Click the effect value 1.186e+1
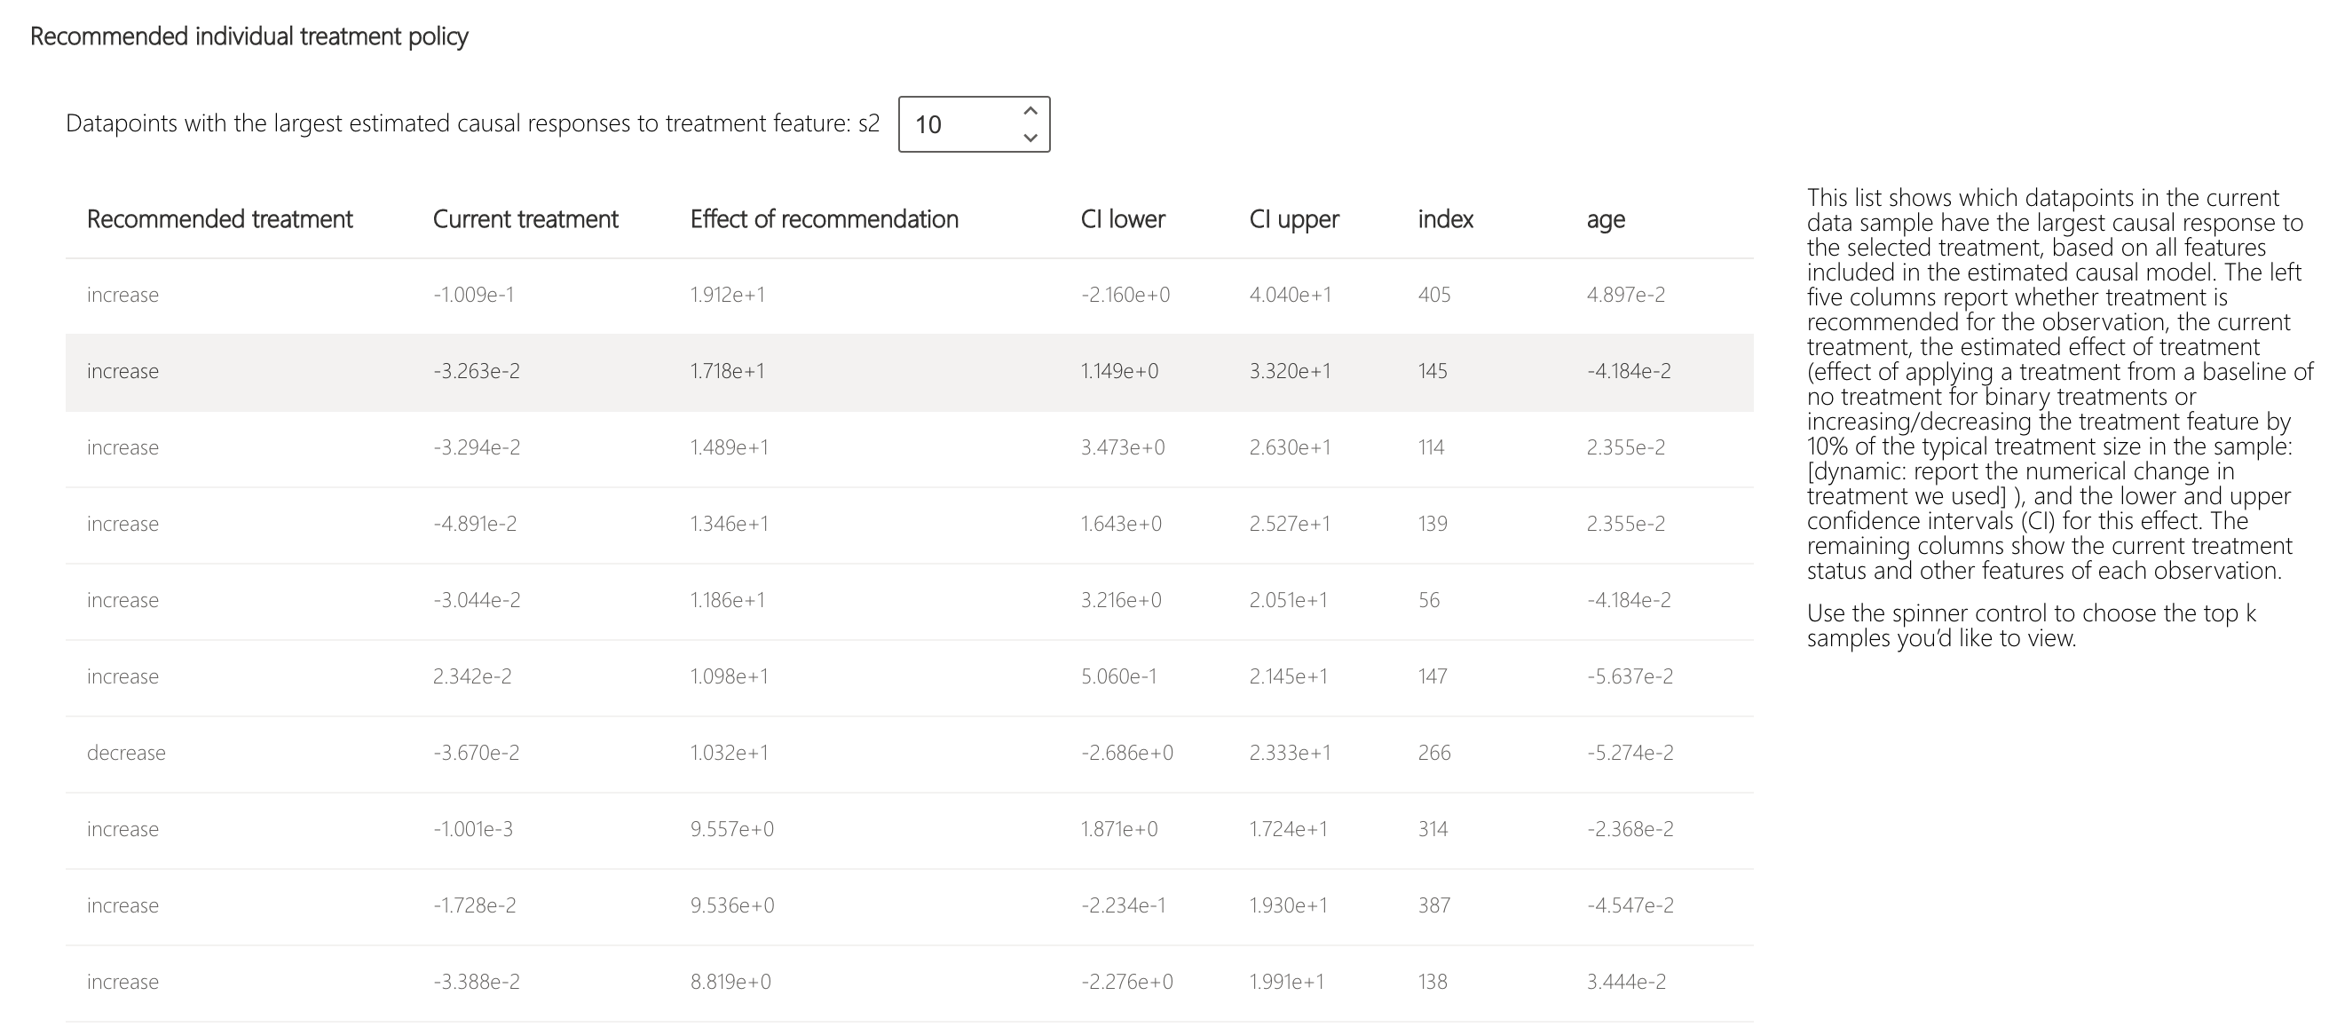The image size is (2329, 1035). [728, 600]
